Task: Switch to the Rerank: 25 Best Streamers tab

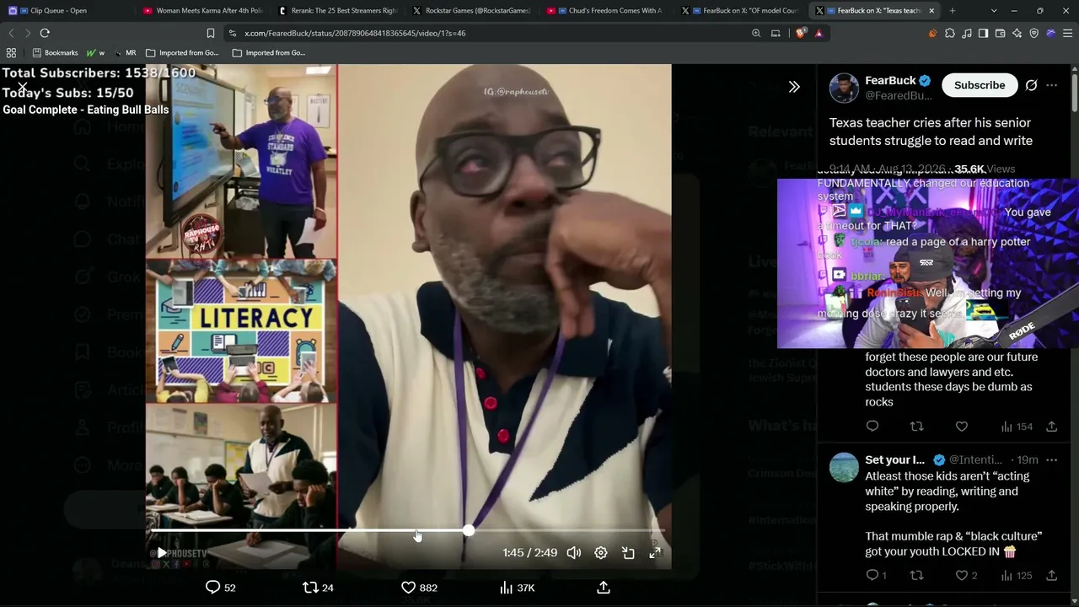Action: [x=337, y=11]
